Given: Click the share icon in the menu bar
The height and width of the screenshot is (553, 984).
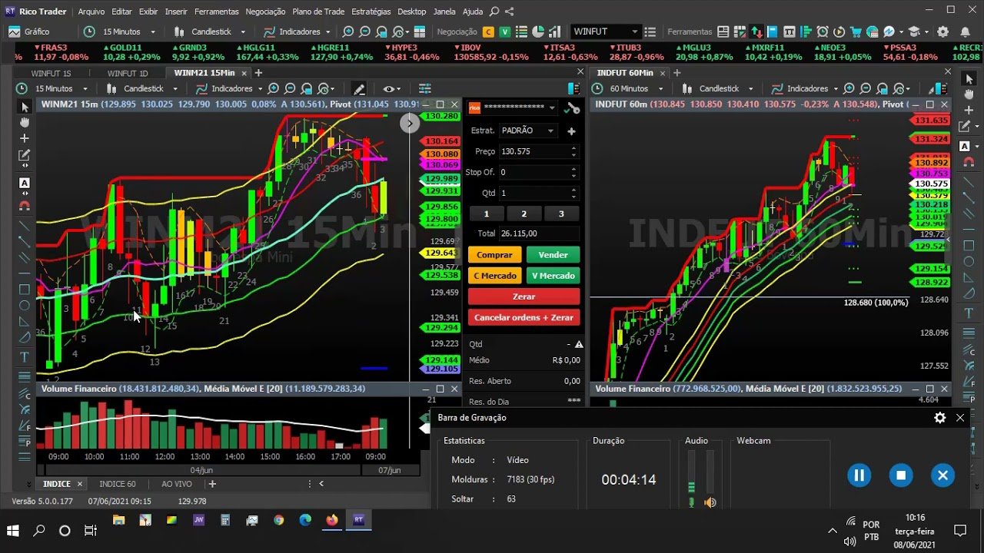Looking at the screenshot, I should (510, 12).
